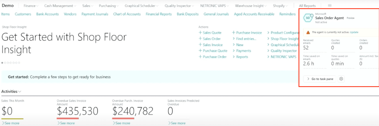Click the Overdue Sales Invoice Amount $435,530 tile
The width and height of the screenshot is (379, 126).
pos(77,111)
